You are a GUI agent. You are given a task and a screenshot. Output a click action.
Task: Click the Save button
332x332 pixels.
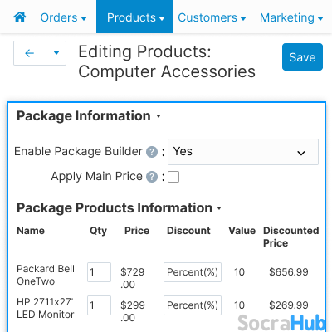coord(302,57)
